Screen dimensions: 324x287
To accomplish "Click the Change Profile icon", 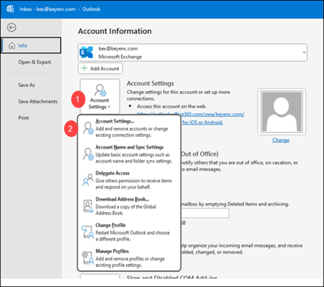I will (88, 232).
